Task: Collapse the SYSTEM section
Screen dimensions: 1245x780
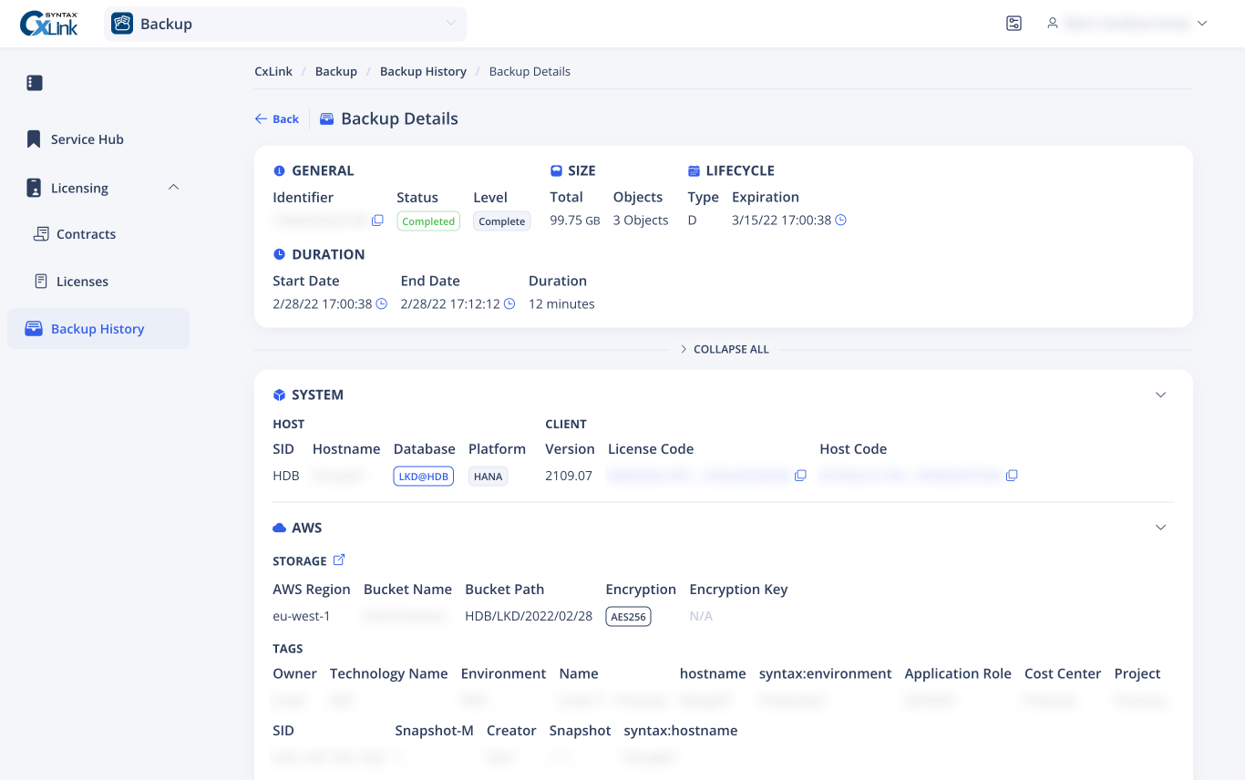Action: [1160, 395]
